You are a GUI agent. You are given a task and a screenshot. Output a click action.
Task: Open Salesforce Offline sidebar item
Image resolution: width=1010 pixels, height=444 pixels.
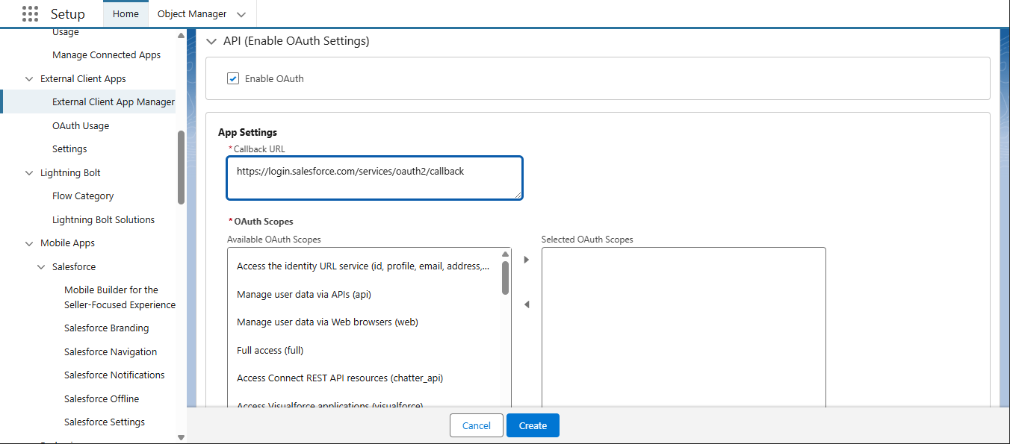tap(102, 399)
